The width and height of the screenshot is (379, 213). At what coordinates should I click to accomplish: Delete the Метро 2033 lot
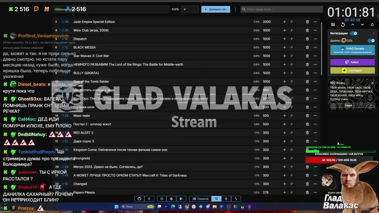[307, 167]
